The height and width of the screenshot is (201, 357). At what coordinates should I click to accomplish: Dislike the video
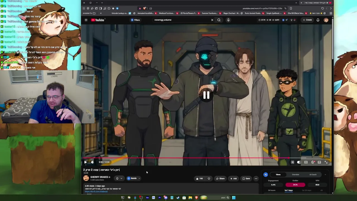pyautogui.click(x=209, y=179)
